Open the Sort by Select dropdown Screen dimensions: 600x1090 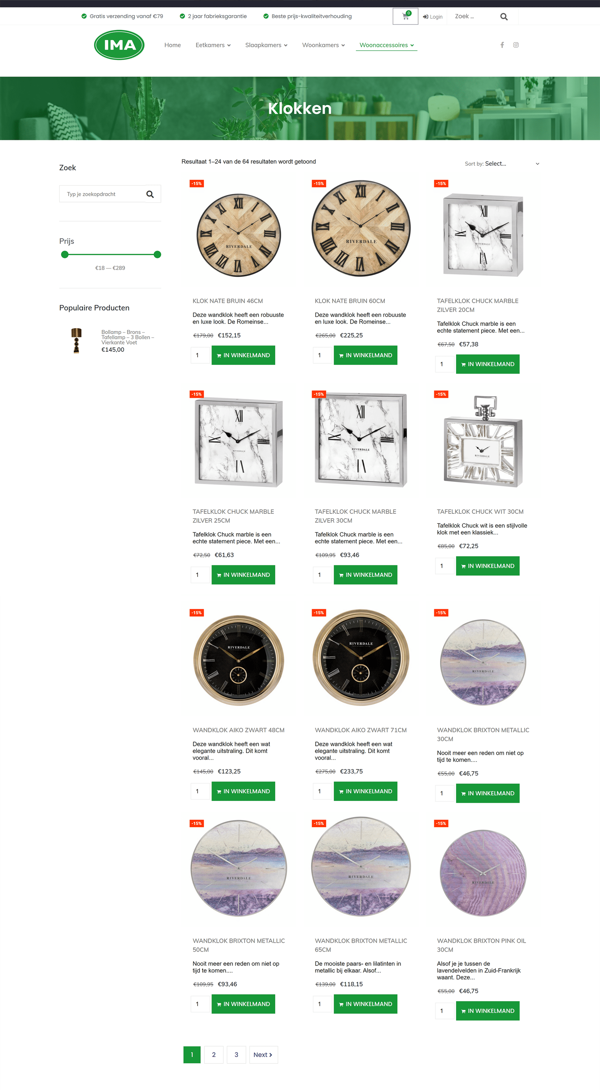(x=502, y=164)
